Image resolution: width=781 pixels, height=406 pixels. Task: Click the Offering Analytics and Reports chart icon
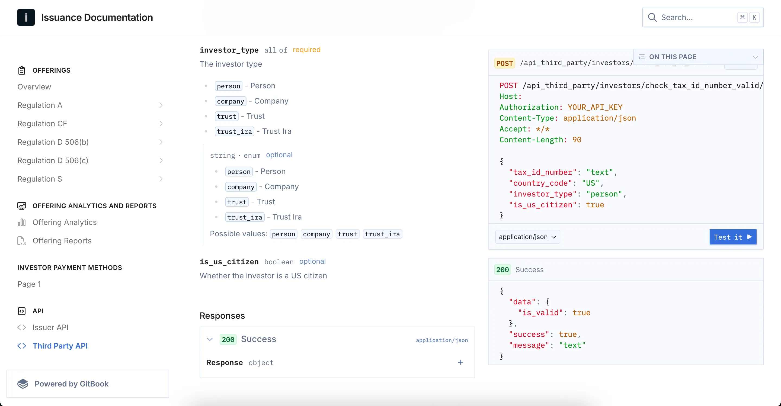pos(21,206)
